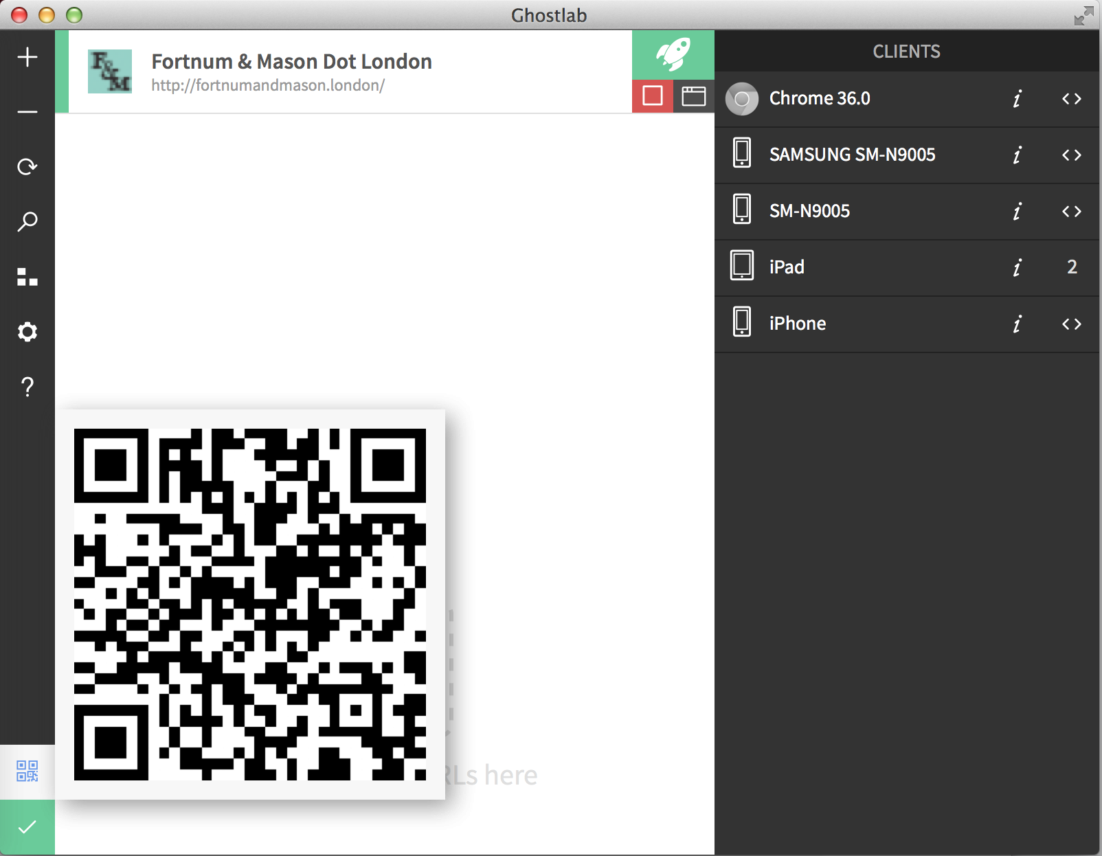1102x856 pixels.
Task: Click the Fortnum & Mason site URL
Action: click(x=268, y=85)
